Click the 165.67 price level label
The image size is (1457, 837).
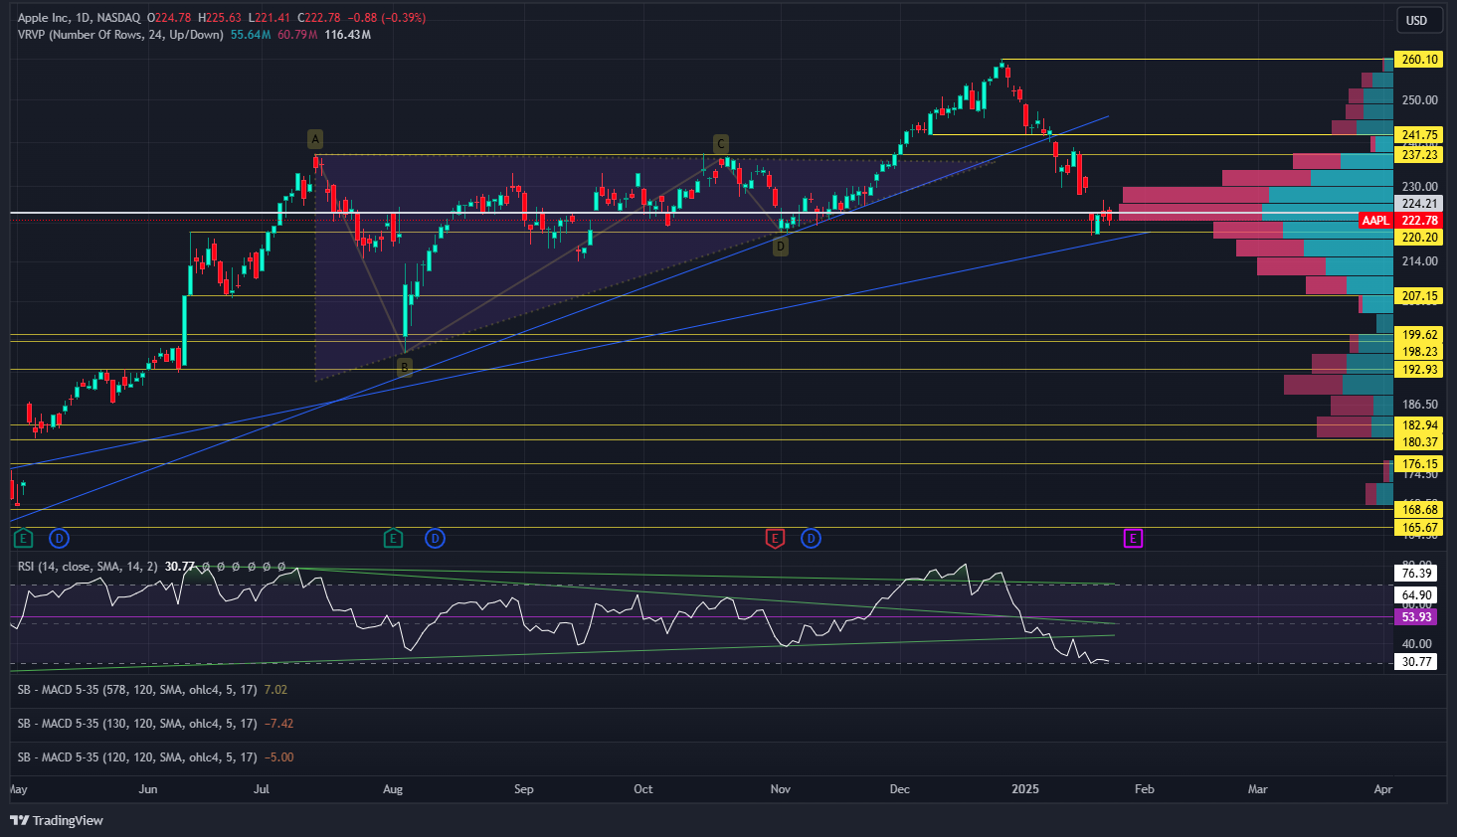tap(1419, 528)
